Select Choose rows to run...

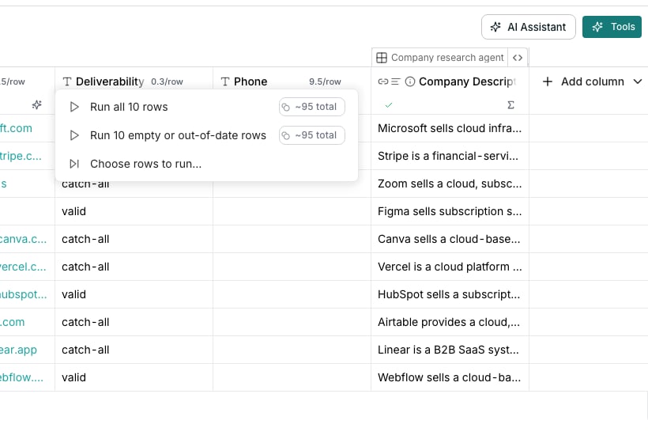206,164
